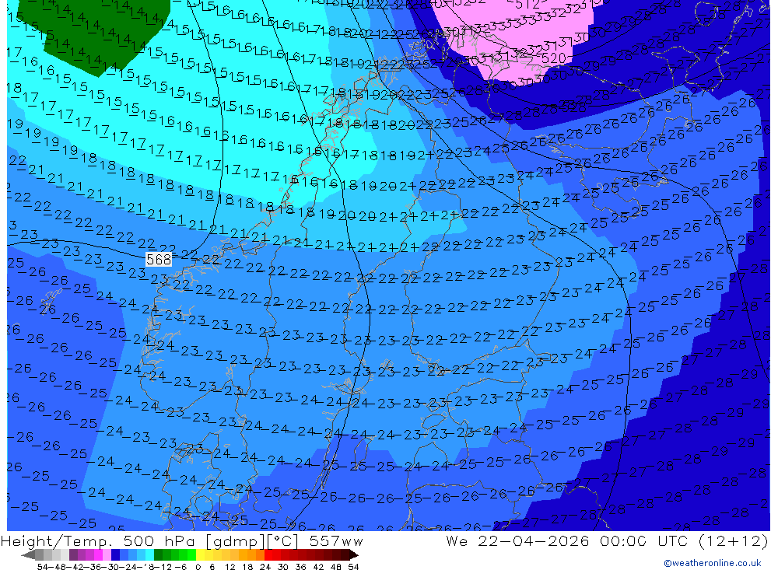The width and height of the screenshot is (778, 570).
Task: Pick the dark blue swatch in the legend
Action: pos(115,555)
